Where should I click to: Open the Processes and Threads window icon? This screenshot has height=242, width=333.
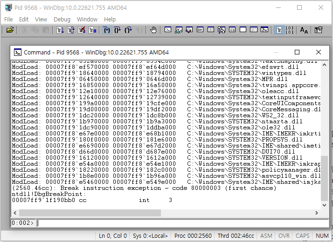click(x=254, y=30)
